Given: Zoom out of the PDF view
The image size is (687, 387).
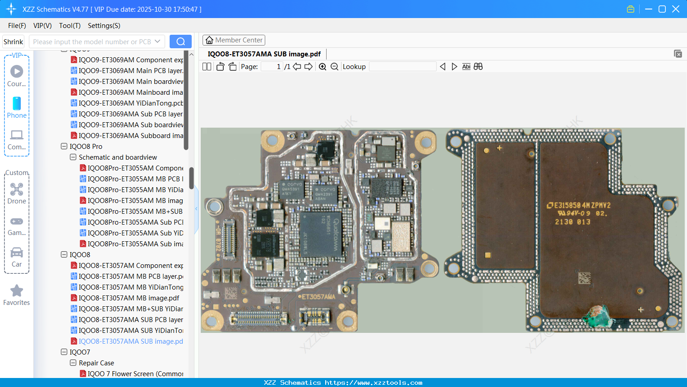Looking at the screenshot, I should (x=334, y=66).
